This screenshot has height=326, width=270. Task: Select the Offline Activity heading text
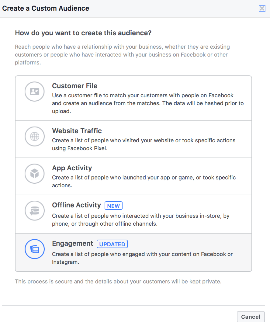(x=77, y=205)
